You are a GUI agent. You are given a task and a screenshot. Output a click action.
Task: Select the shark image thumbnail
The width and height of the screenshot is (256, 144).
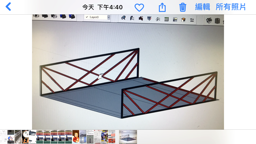(32, 137)
